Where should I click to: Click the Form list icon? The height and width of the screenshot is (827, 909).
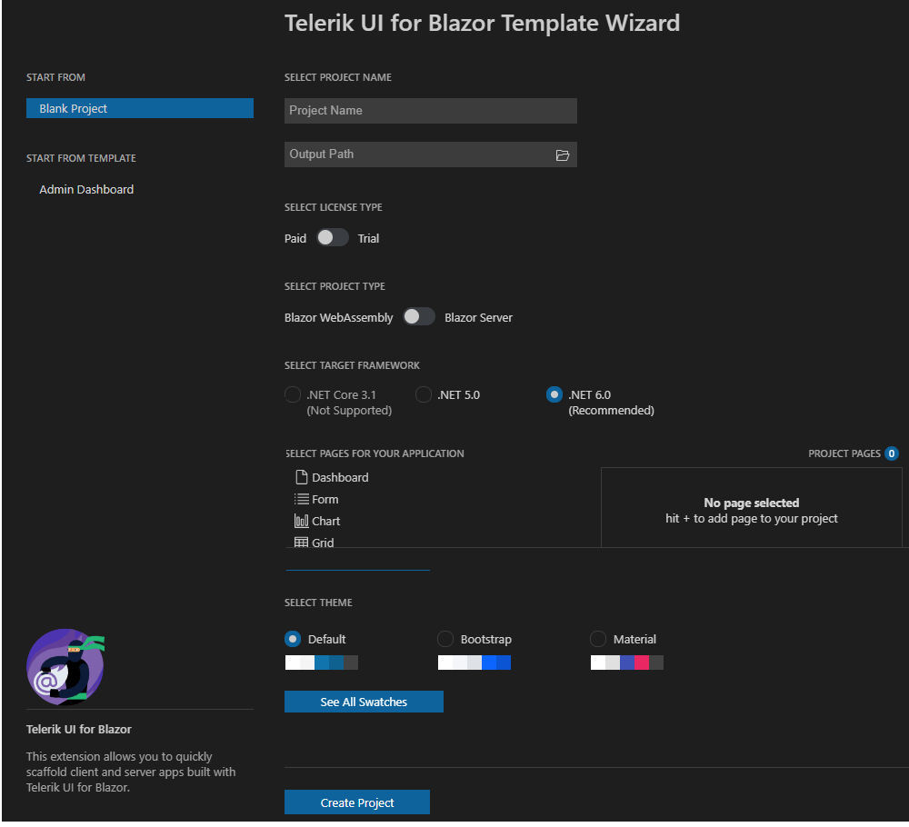point(302,500)
